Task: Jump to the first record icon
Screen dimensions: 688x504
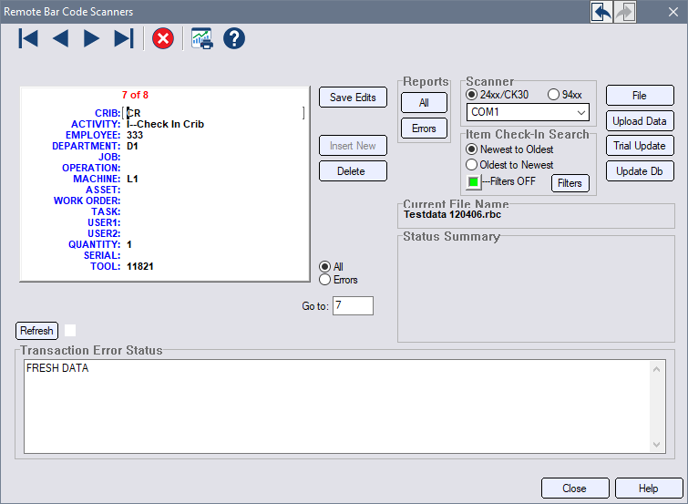Action: tap(28, 38)
